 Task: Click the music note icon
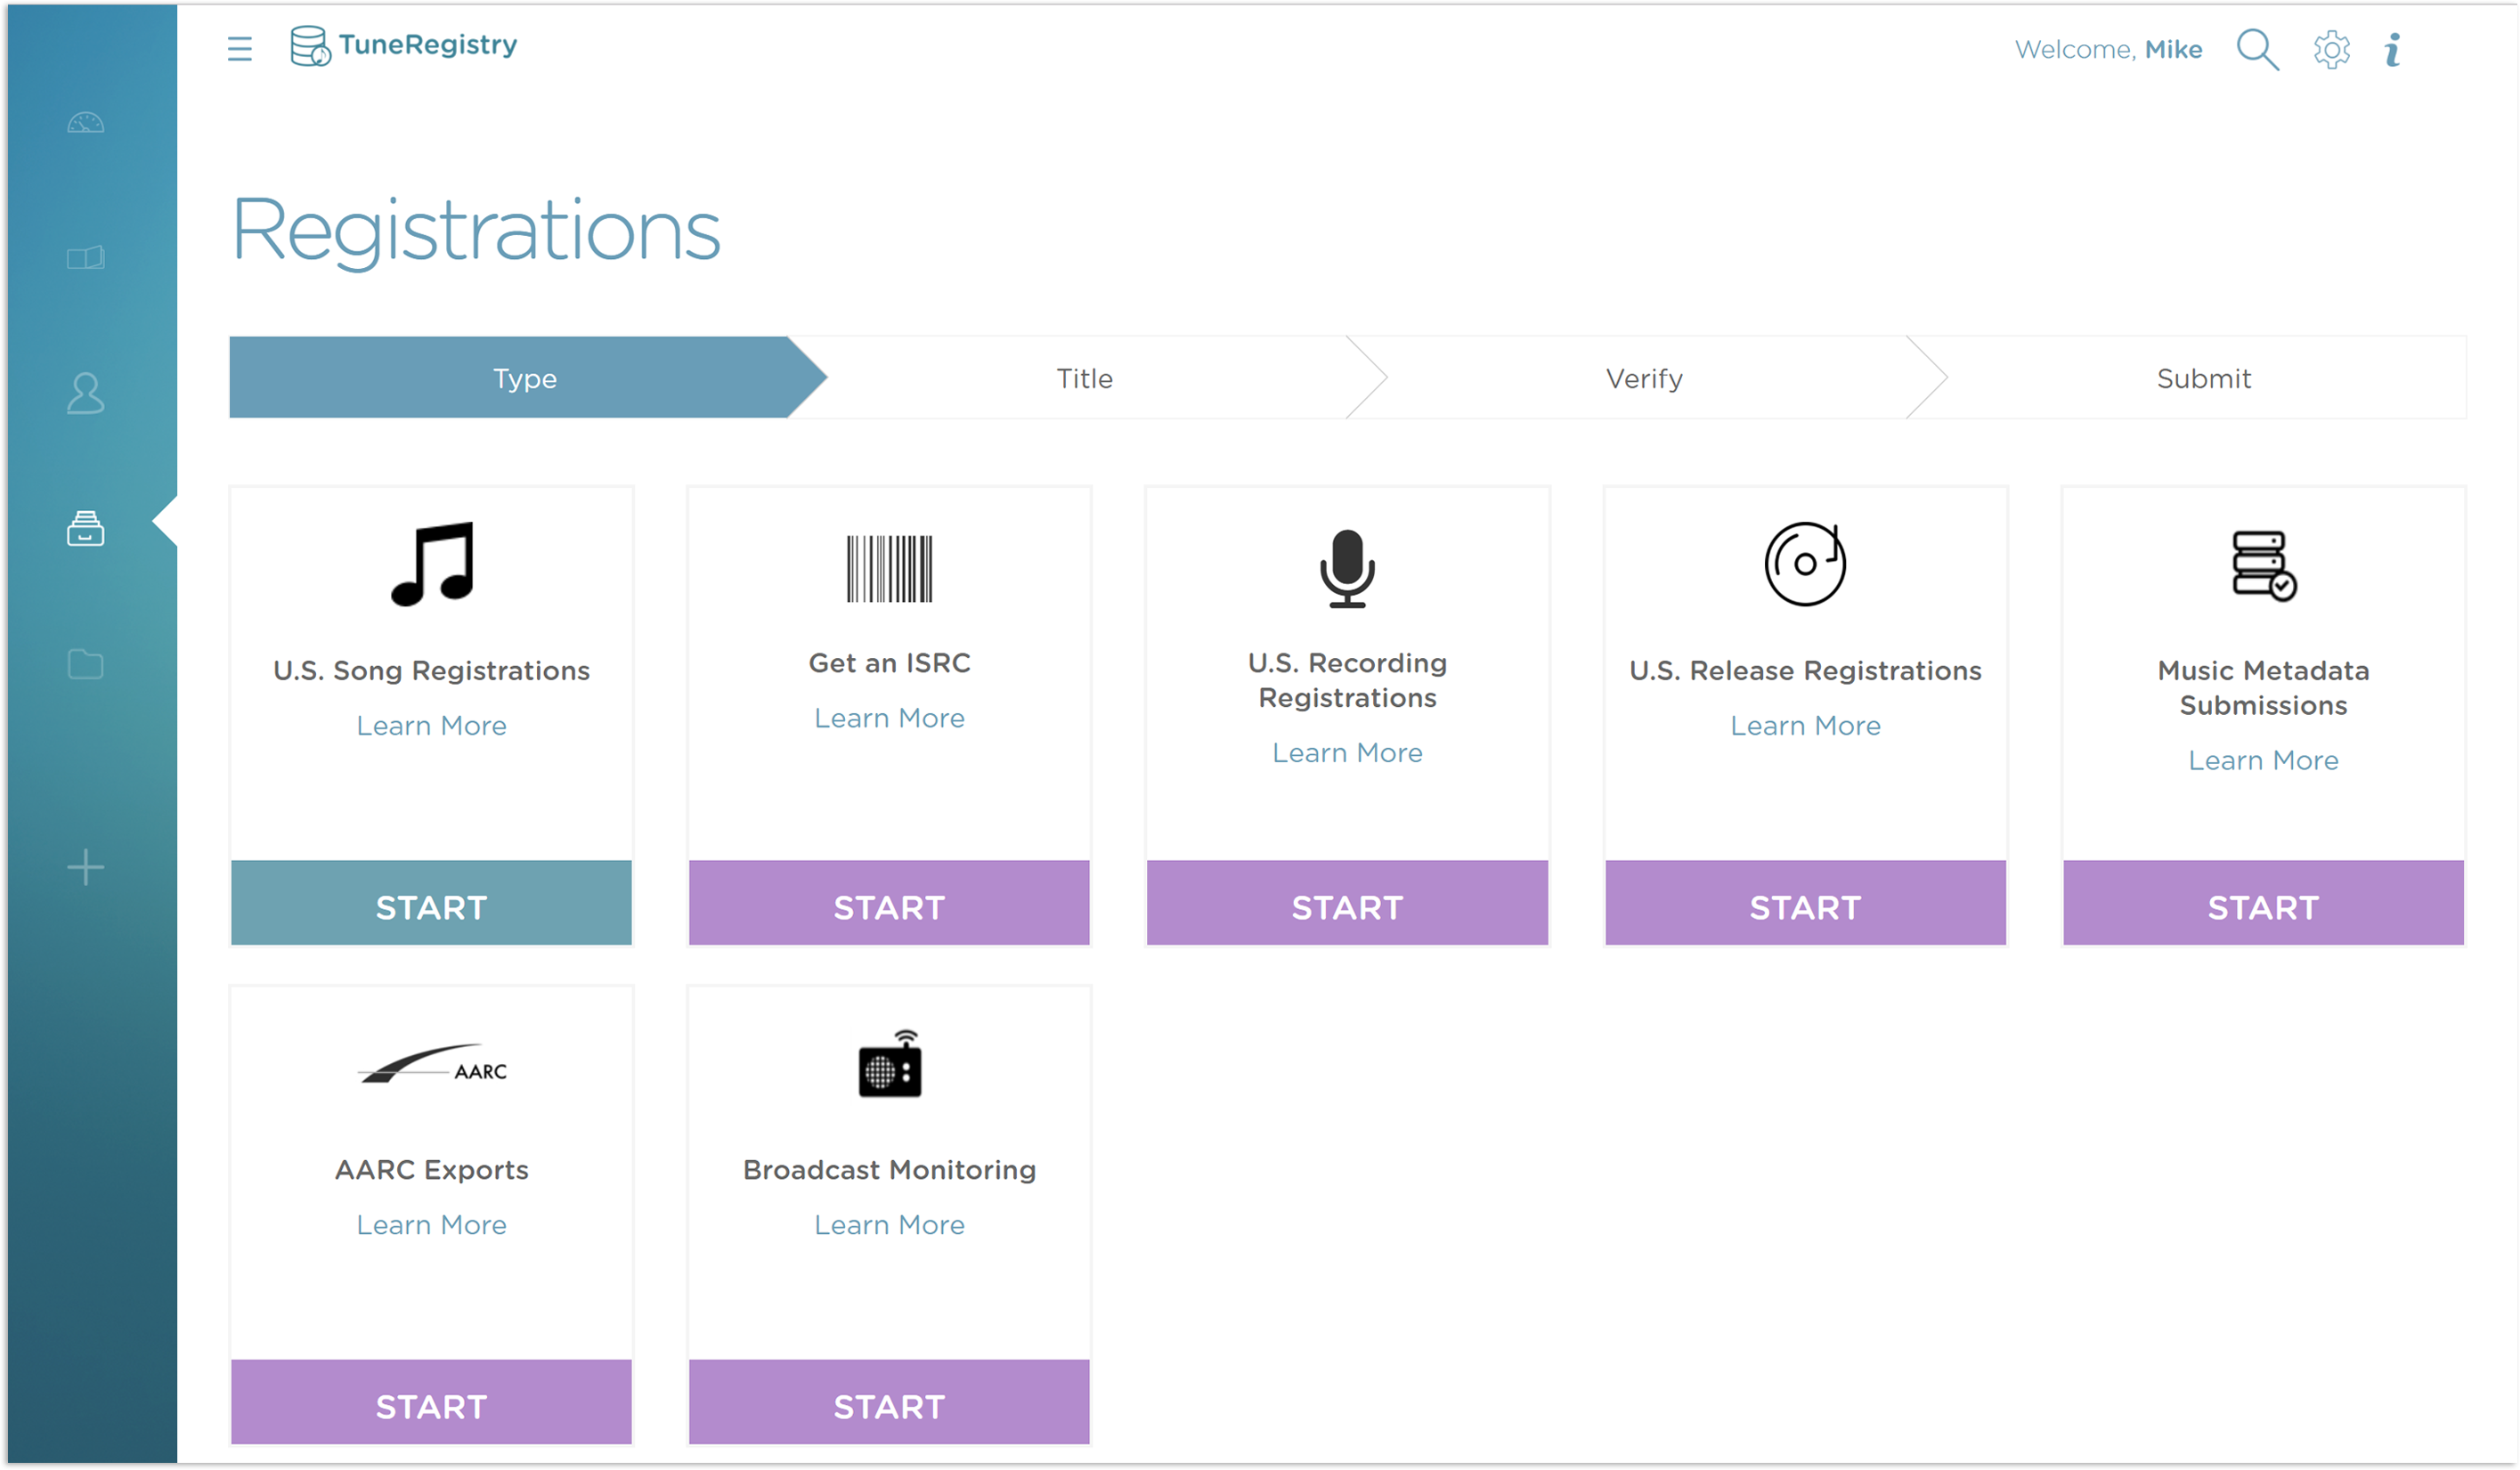[432, 564]
